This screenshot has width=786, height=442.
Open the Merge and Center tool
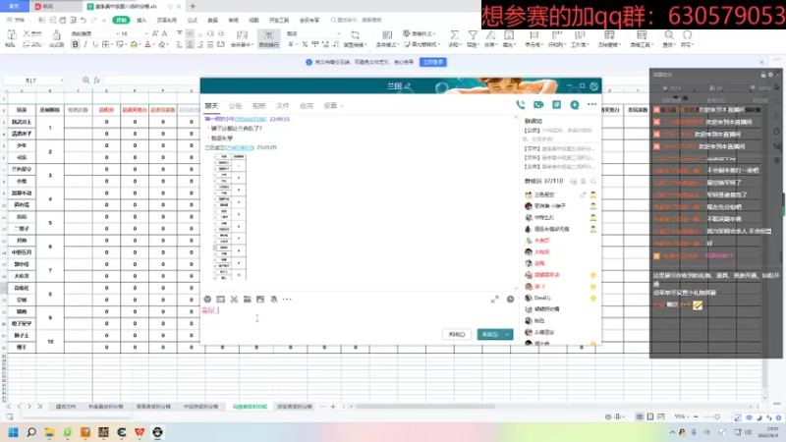[242, 38]
